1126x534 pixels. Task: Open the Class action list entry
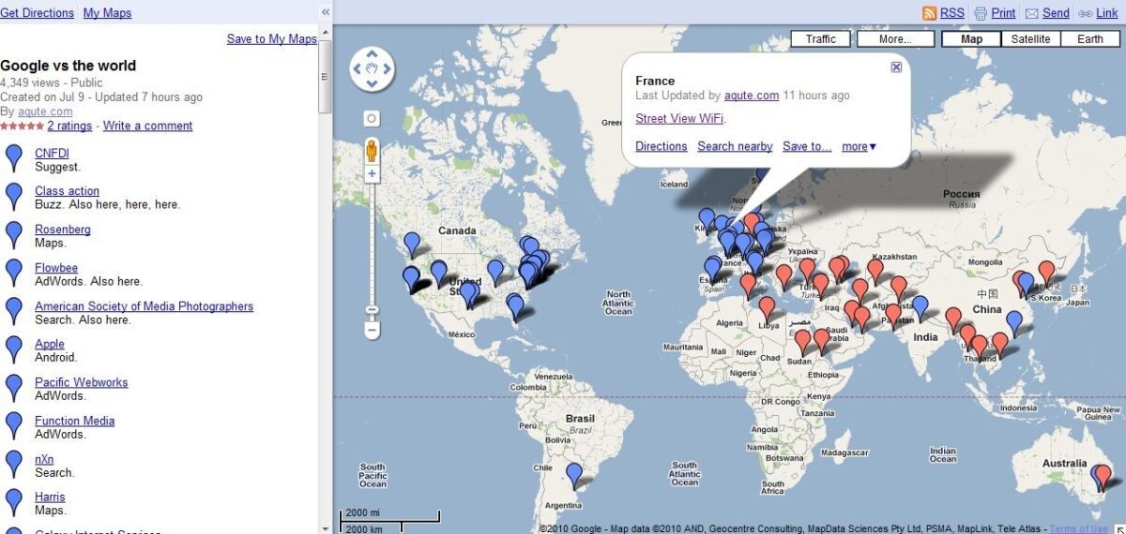[x=67, y=191]
